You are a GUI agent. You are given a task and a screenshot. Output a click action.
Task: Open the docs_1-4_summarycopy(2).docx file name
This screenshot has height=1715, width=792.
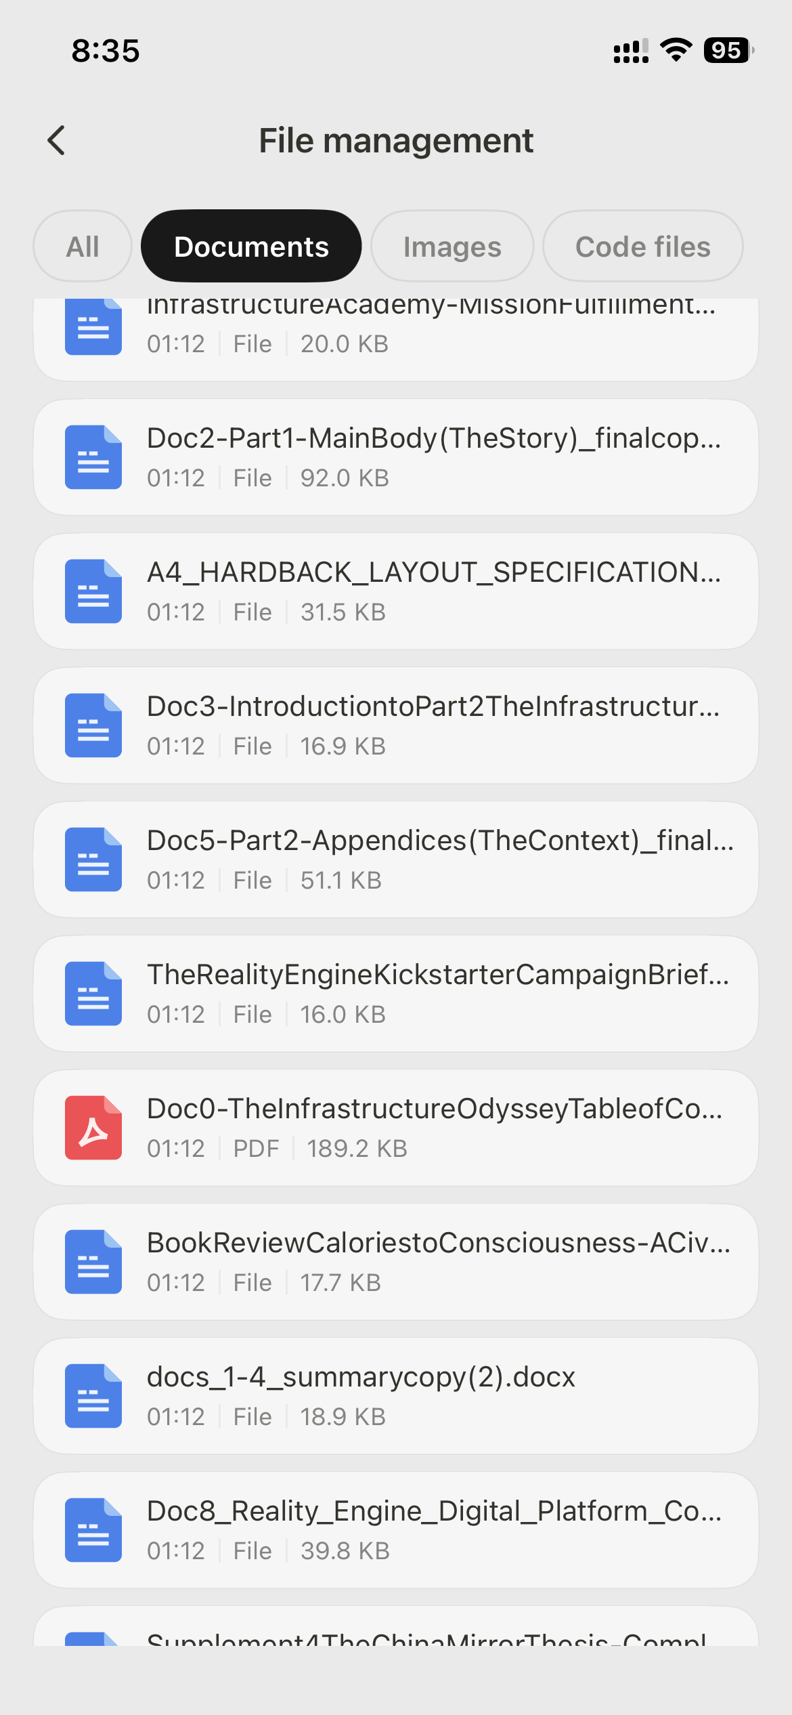[x=361, y=1377]
